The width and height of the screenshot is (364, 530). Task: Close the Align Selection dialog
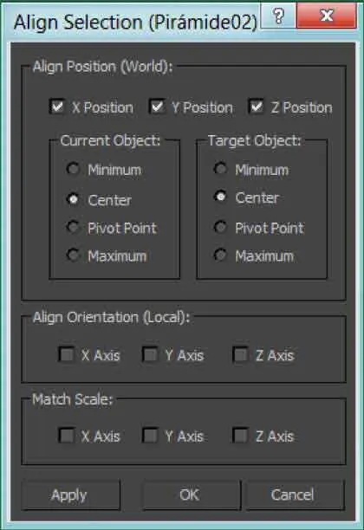(x=326, y=16)
